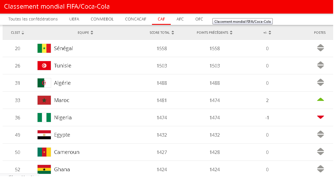Open the Nigeria team link
The image size is (334, 177).
click(63, 118)
